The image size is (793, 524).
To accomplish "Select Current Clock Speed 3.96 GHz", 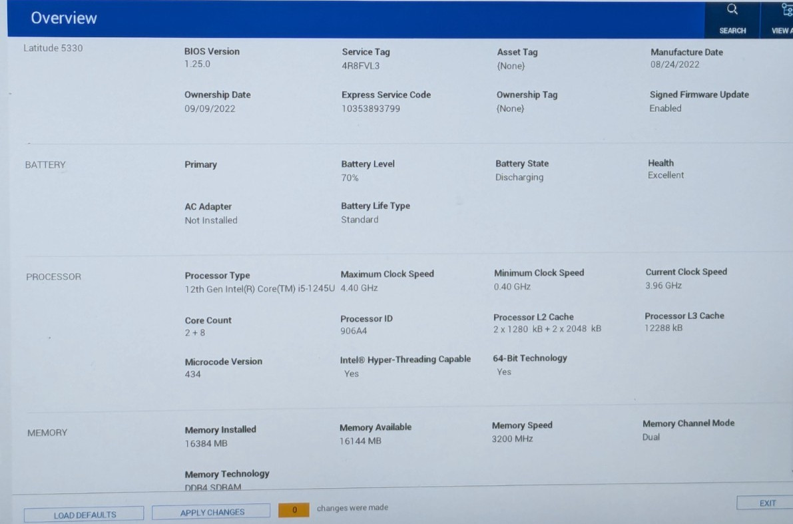I will click(664, 286).
